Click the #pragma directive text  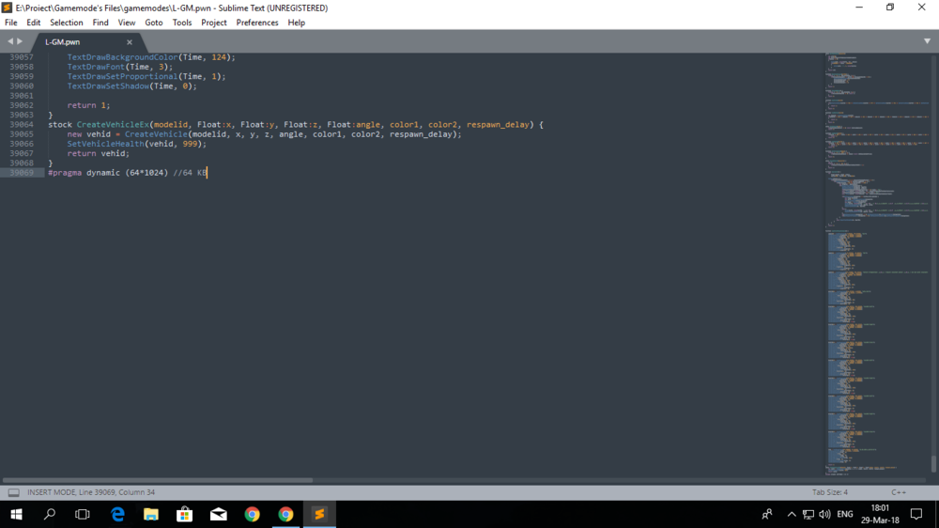(x=65, y=173)
